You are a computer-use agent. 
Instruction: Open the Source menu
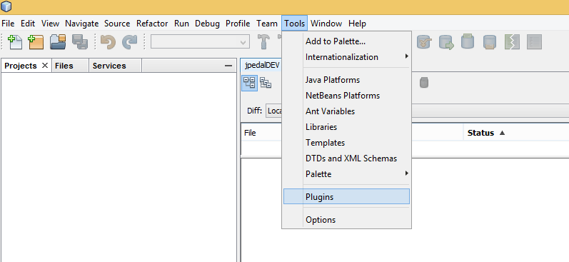click(117, 24)
